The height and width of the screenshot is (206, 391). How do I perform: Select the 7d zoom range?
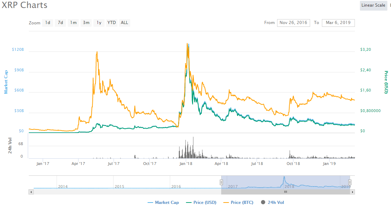coord(60,23)
